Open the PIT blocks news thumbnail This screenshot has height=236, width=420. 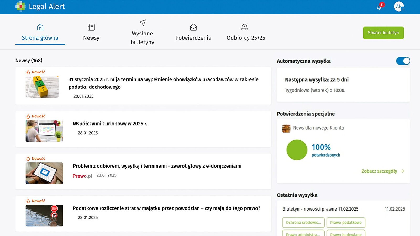point(42,87)
